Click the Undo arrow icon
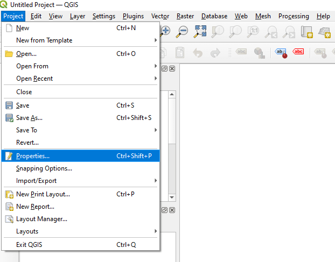Viewport: 335px width, 262px height. [198, 52]
